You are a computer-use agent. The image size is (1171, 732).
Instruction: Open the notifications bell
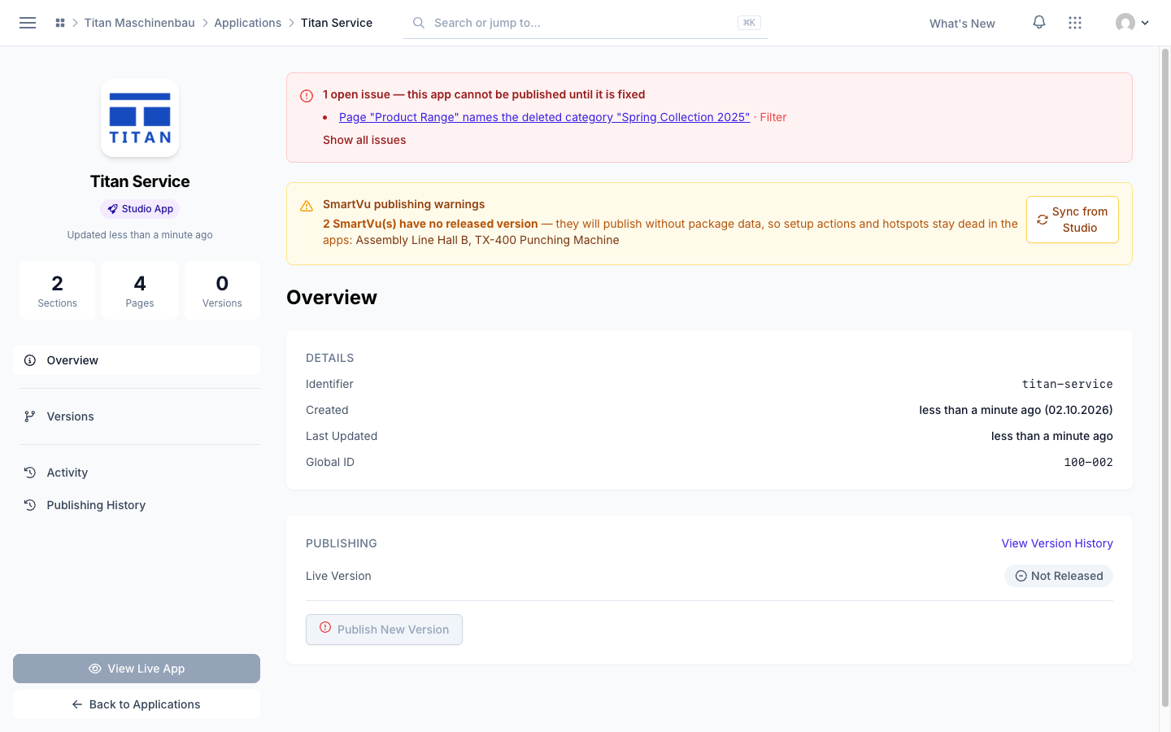(x=1039, y=23)
